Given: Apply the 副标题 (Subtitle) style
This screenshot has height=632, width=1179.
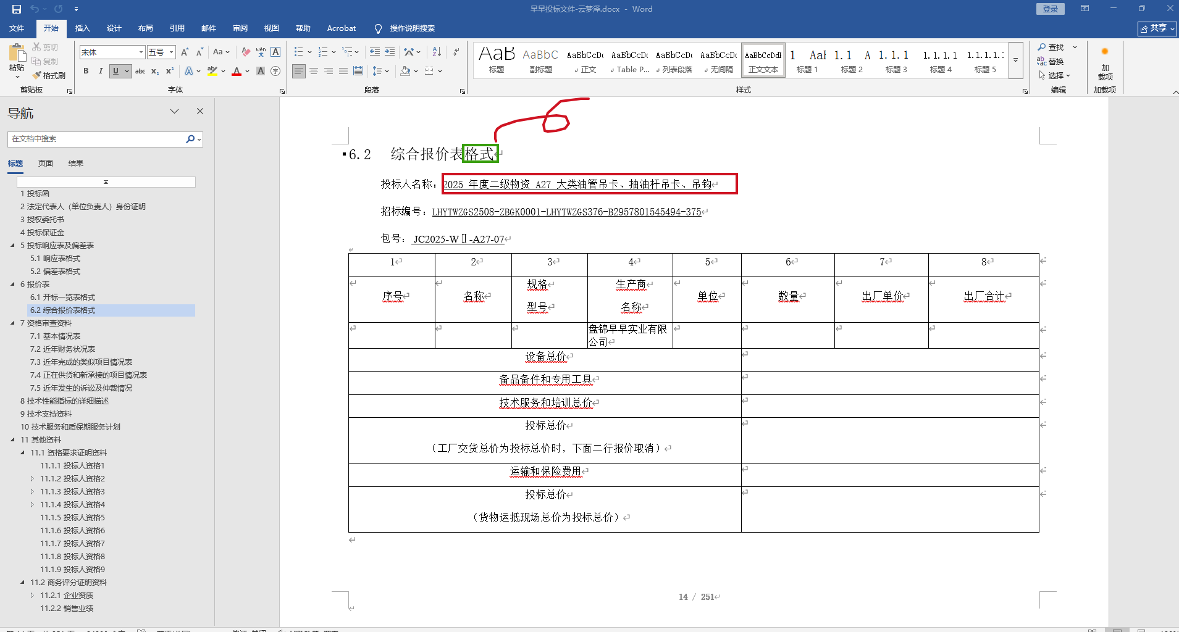Looking at the screenshot, I should tap(540, 60).
